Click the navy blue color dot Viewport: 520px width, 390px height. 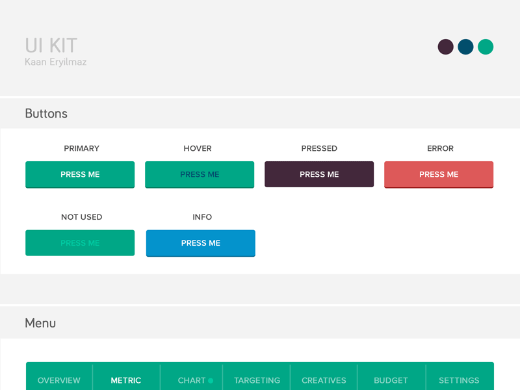coord(465,47)
